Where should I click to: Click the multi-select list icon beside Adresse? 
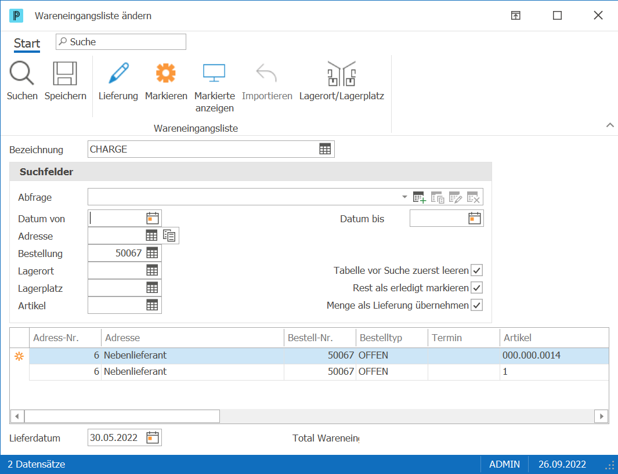[169, 236]
